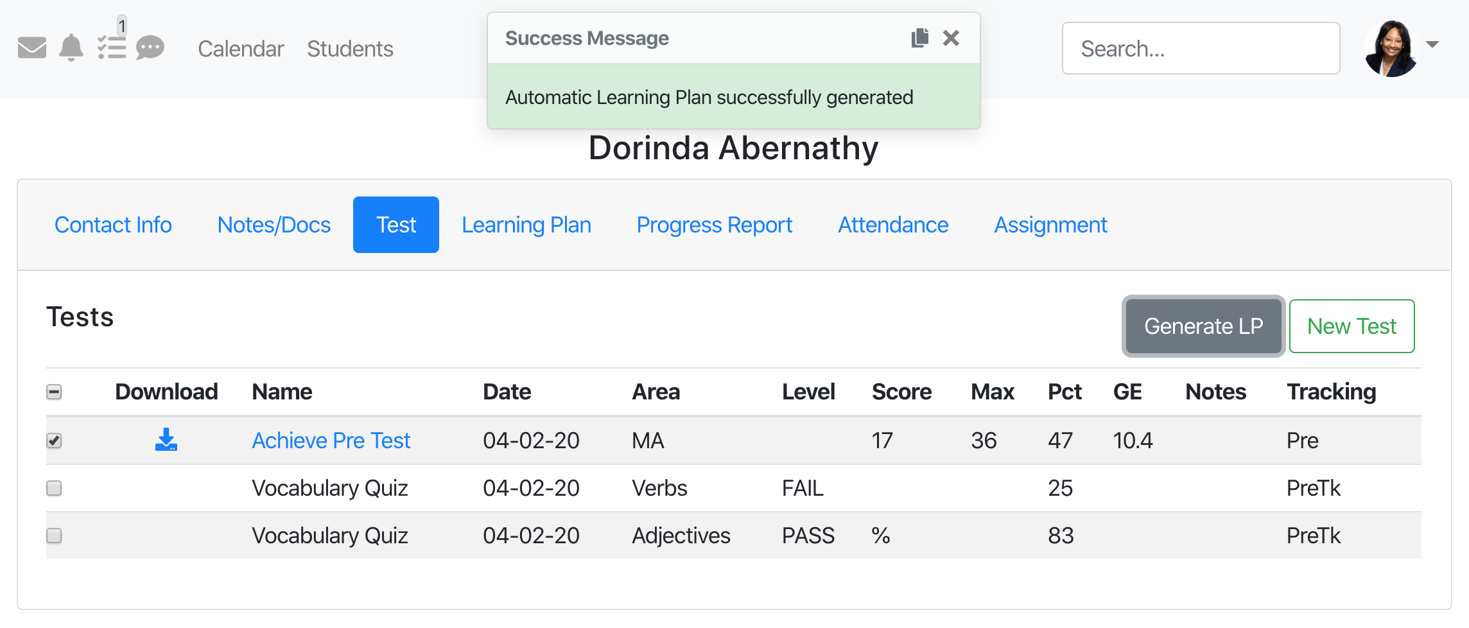Viewport: 1469px width, 628px height.
Task: Go to the Attendance tab
Action: point(892,225)
